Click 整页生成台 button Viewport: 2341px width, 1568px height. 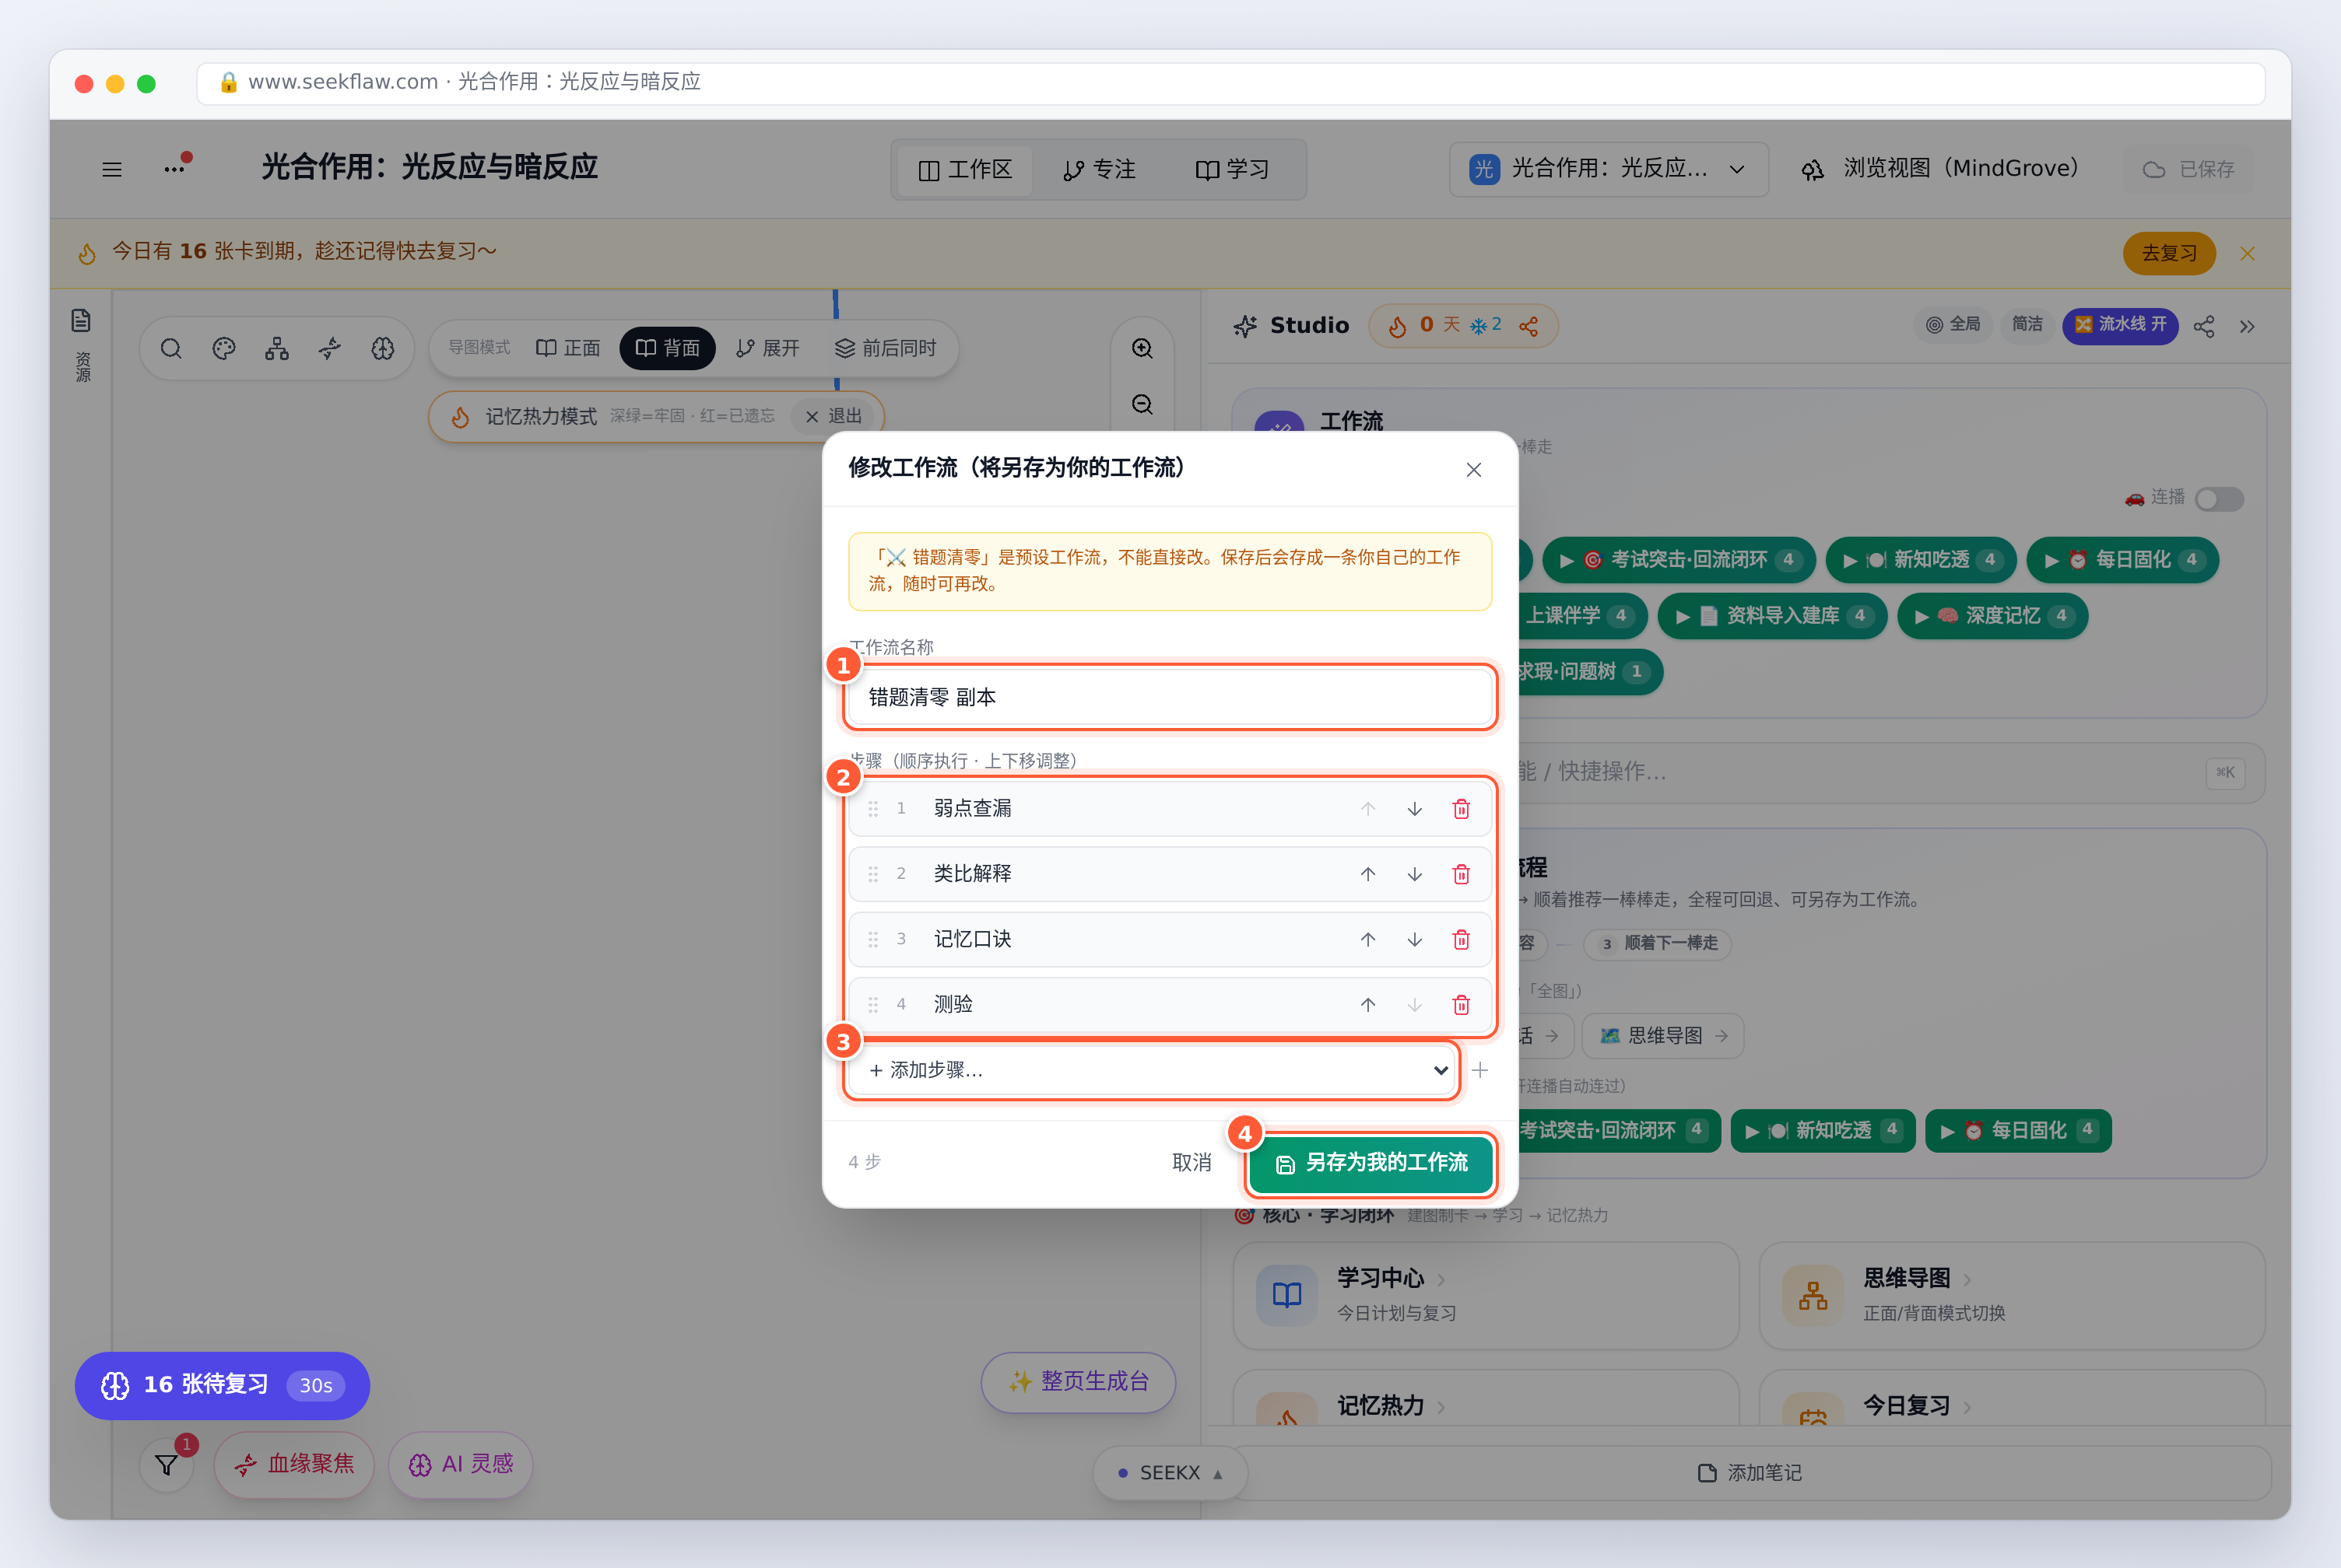[x=1077, y=1382]
